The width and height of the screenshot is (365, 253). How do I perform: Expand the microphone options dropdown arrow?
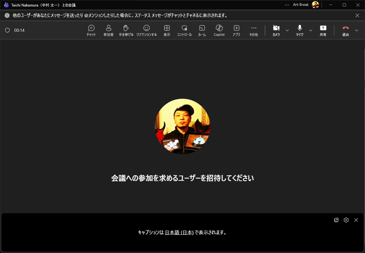point(311,30)
